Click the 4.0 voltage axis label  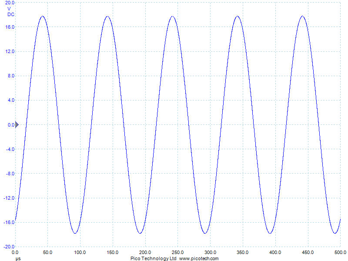[11, 100]
